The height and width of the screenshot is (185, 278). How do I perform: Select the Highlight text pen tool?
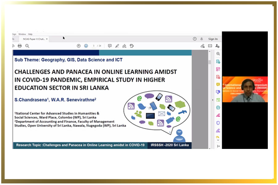(117, 46)
